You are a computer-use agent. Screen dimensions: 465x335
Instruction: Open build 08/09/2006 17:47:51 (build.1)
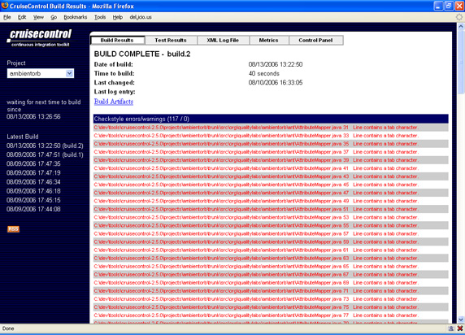point(45,154)
